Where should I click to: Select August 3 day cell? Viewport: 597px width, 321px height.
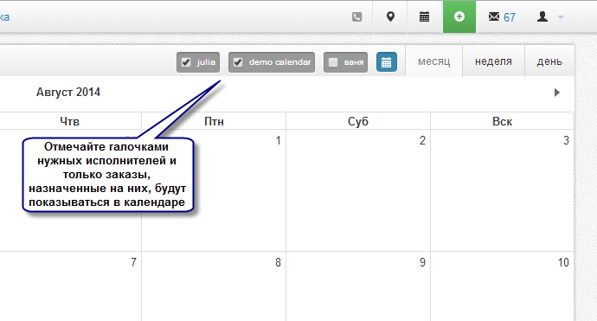[x=502, y=190]
